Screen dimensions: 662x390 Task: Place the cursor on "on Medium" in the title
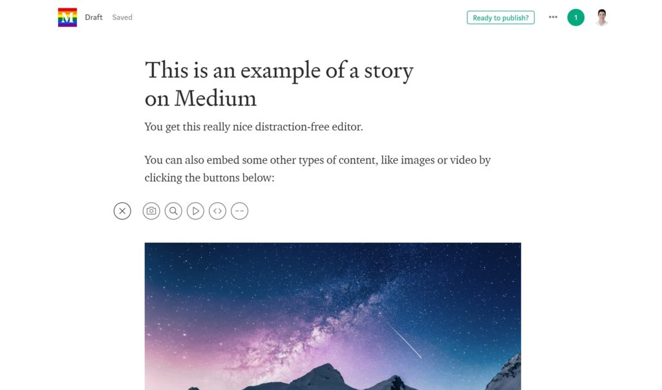pyautogui.click(x=200, y=98)
